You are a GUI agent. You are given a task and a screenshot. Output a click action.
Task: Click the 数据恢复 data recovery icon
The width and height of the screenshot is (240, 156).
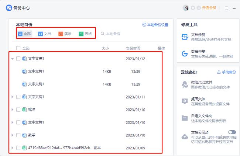point(185,54)
